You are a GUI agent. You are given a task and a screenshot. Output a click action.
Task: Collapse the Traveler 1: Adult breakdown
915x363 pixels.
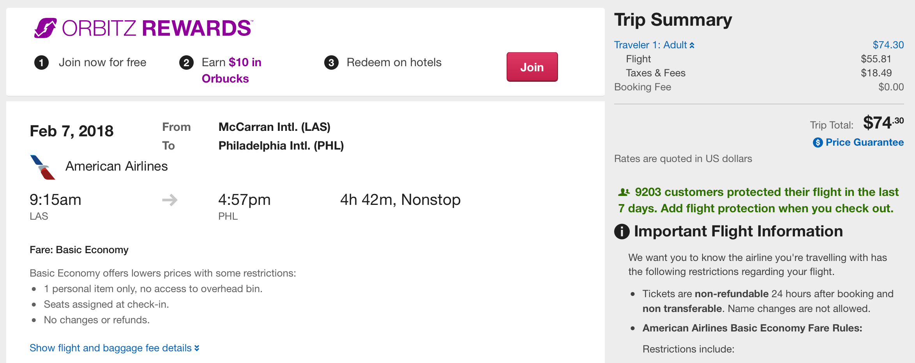(x=654, y=45)
